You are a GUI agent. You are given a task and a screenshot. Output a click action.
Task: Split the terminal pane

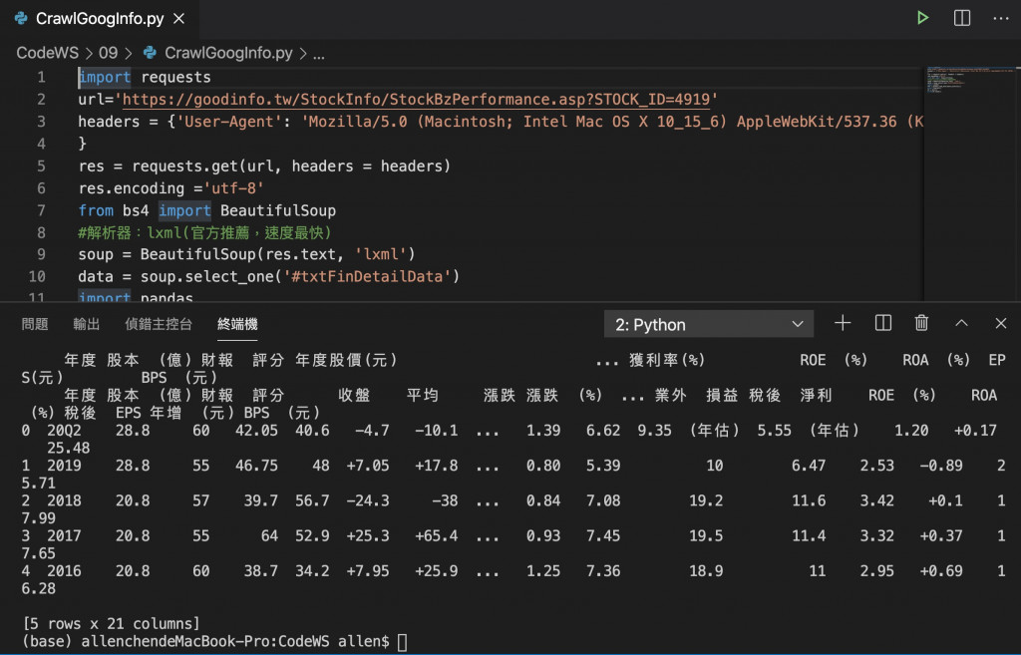tap(883, 323)
